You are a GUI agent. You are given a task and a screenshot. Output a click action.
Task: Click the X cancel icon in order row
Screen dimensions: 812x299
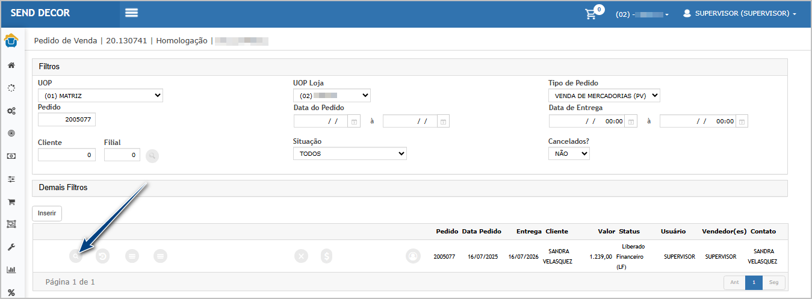pyautogui.click(x=301, y=256)
